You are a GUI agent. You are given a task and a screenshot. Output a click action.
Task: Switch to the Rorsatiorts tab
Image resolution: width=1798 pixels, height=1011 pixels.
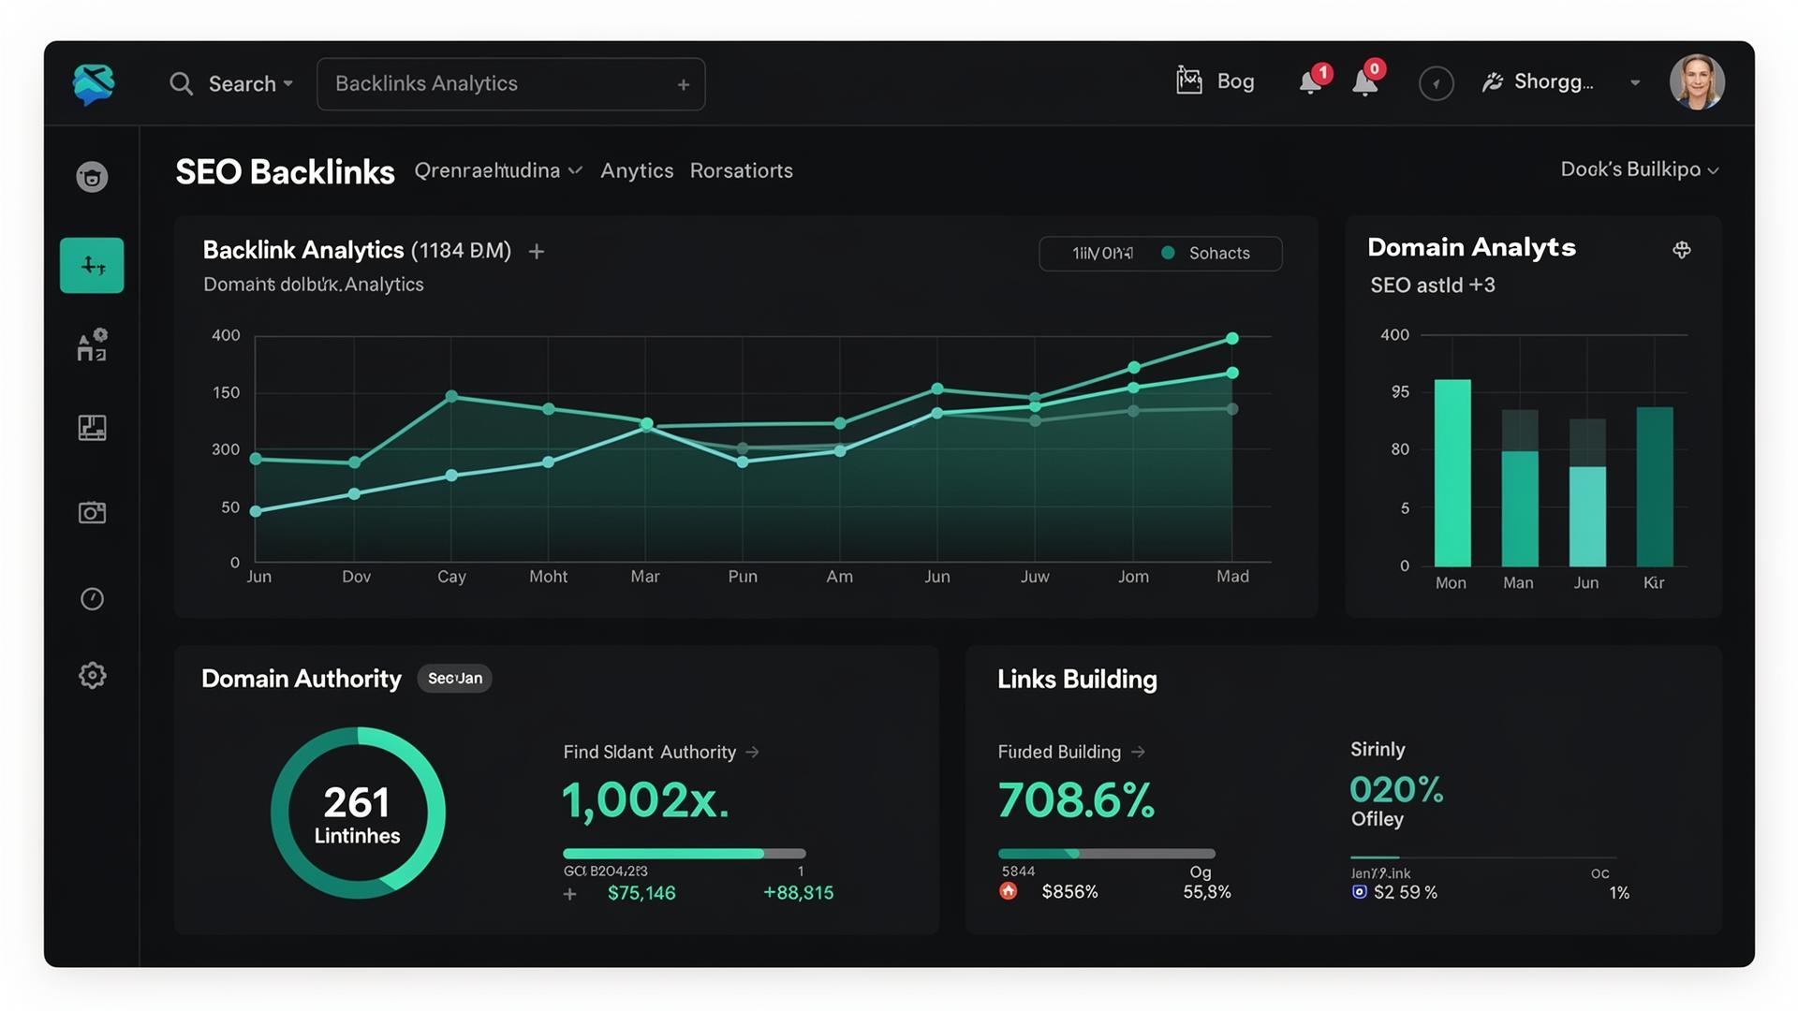tap(742, 170)
